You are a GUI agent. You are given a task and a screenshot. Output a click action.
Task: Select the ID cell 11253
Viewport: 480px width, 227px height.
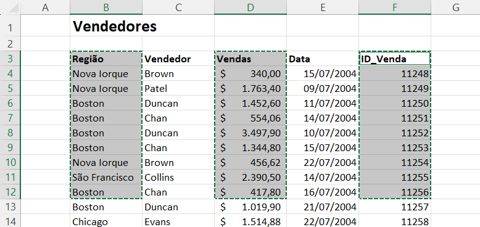tap(395, 148)
